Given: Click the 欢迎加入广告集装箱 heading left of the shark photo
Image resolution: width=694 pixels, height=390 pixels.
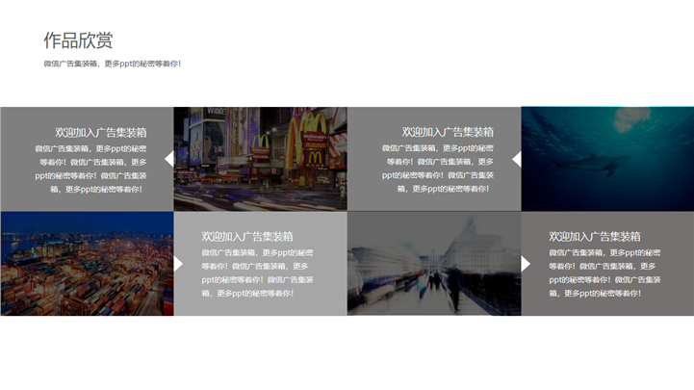Looking at the screenshot, I should (x=448, y=132).
